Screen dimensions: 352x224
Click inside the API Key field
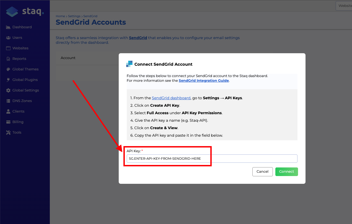[x=212, y=159]
